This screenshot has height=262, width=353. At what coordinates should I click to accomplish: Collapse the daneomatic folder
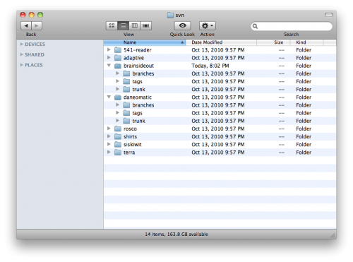(109, 97)
